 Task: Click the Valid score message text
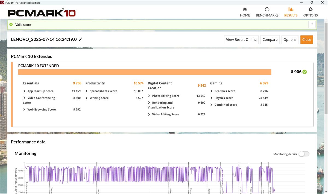pos(23,25)
